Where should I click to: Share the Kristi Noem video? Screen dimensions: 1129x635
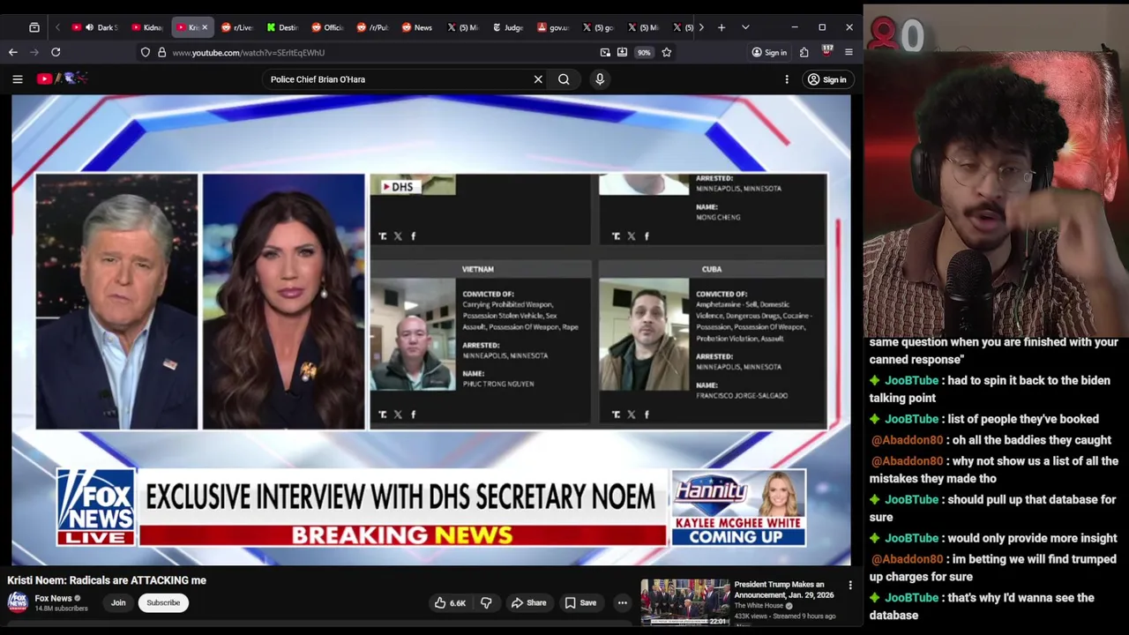pos(529,603)
